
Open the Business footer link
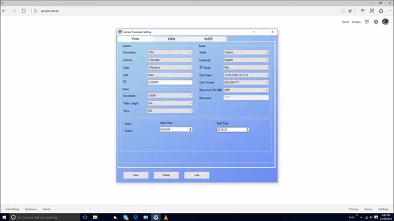pyautogui.click(x=31, y=209)
